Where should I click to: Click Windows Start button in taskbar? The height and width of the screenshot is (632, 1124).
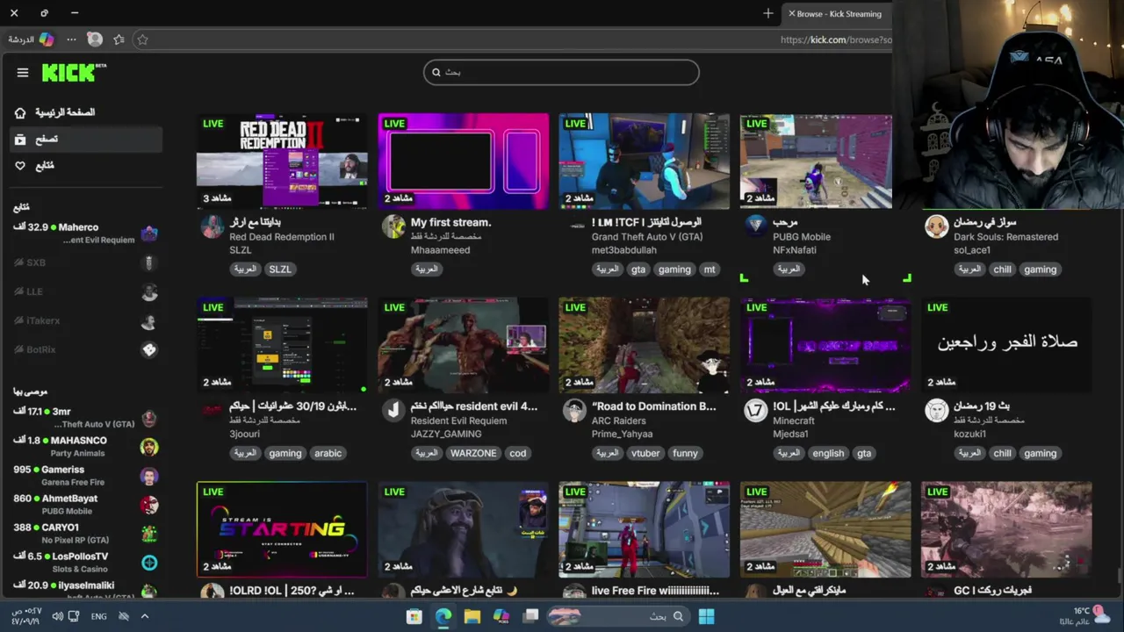pos(706,616)
